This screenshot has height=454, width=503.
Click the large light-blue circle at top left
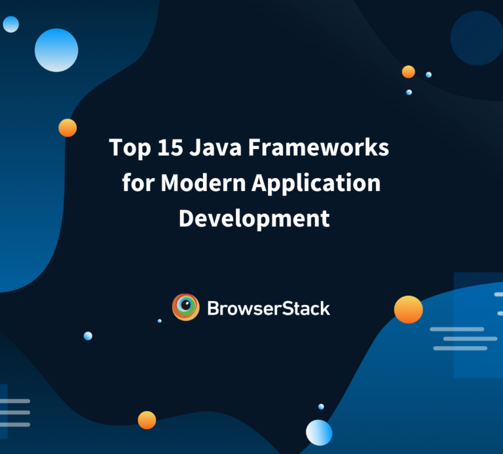(56, 50)
